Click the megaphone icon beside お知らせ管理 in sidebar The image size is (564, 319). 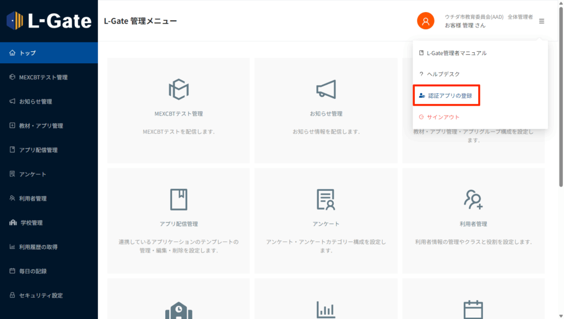click(x=12, y=101)
